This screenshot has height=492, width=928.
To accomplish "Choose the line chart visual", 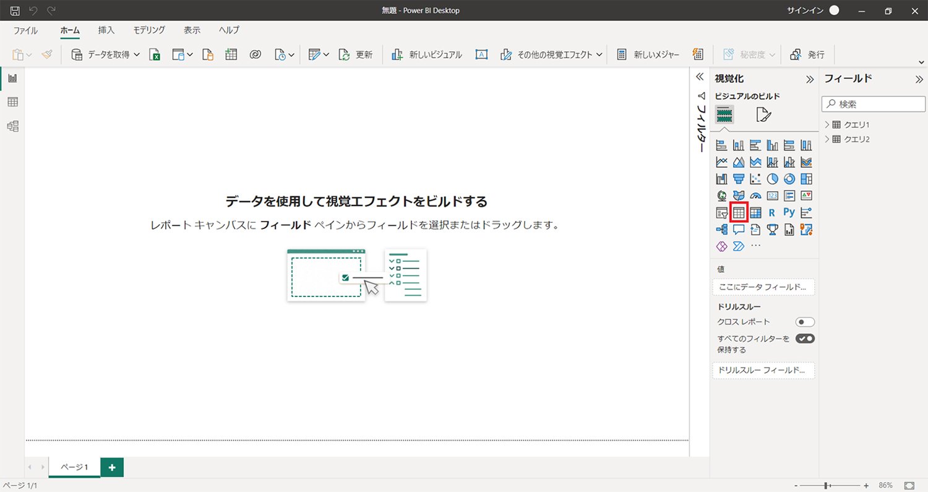I will pos(721,162).
